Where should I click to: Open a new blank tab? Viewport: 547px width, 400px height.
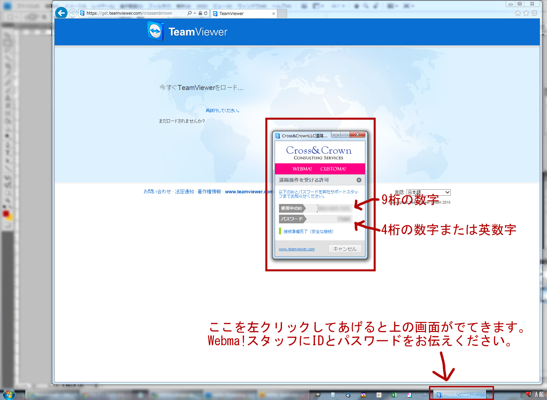282,13
